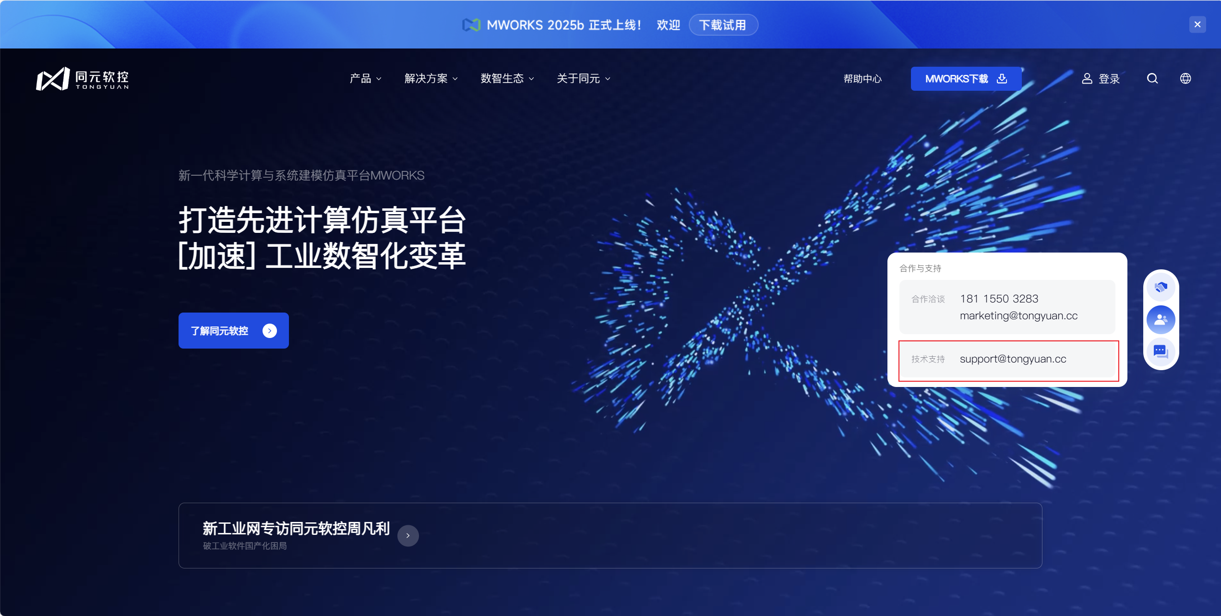Click the MWORKS logo icon in the top banner

pos(471,25)
